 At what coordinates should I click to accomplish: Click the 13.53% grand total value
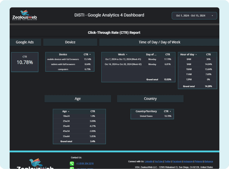pyautogui.click(x=168, y=80)
